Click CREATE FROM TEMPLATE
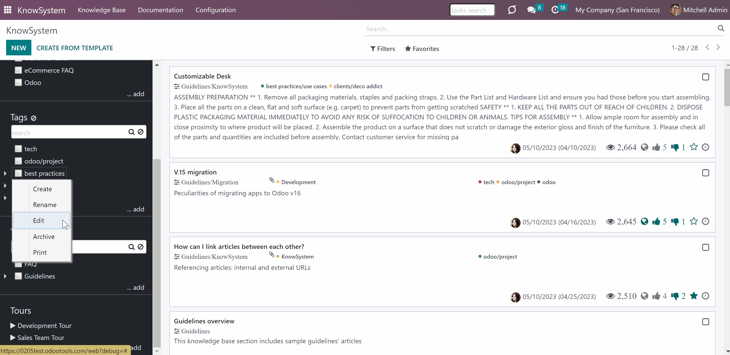The width and height of the screenshot is (730, 355). pyautogui.click(x=75, y=48)
